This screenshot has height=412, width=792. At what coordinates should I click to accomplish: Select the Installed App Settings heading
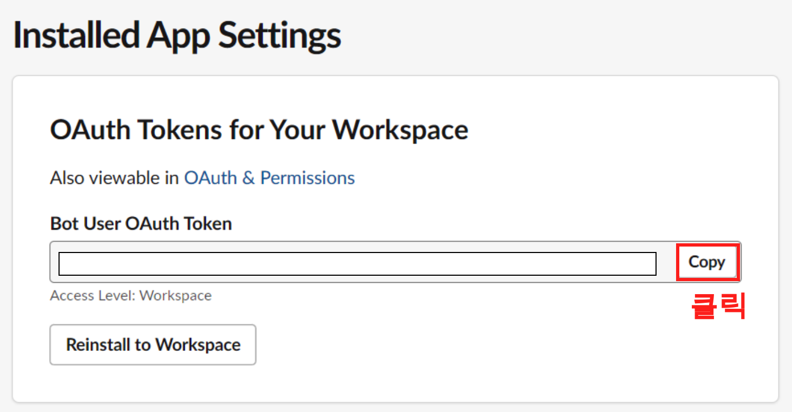coord(177,35)
